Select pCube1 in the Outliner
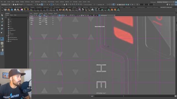The height and width of the screenshot is (99, 177). (x=11, y=29)
